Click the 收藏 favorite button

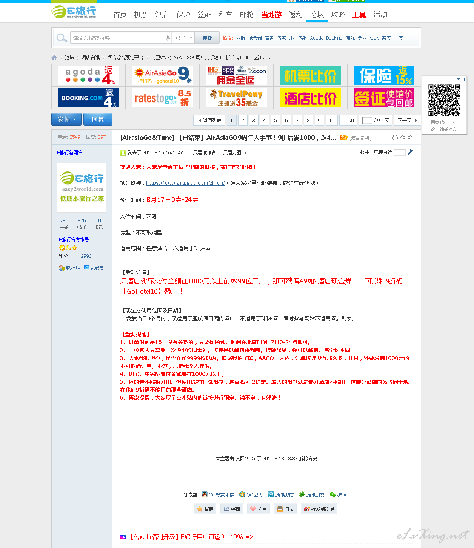point(205,509)
